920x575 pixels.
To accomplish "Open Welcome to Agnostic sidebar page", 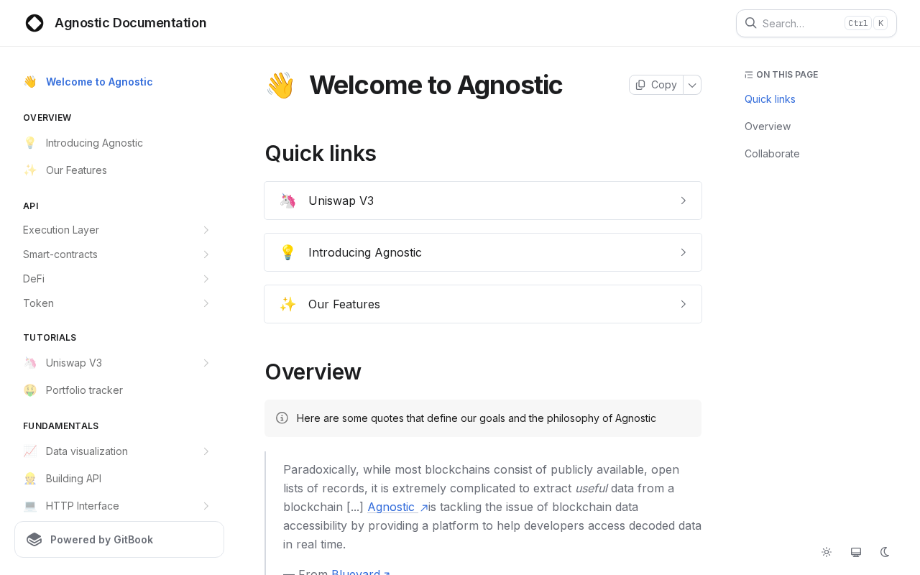I will tap(99, 82).
